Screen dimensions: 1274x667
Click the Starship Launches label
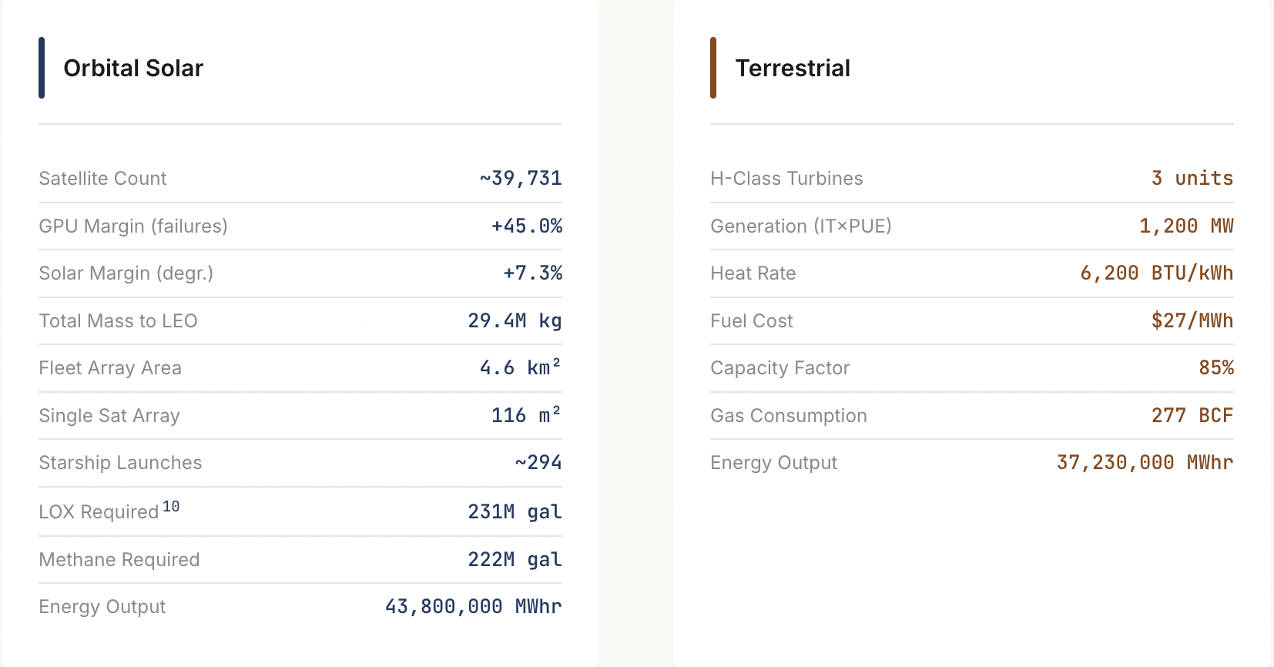pyautogui.click(x=120, y=463)
